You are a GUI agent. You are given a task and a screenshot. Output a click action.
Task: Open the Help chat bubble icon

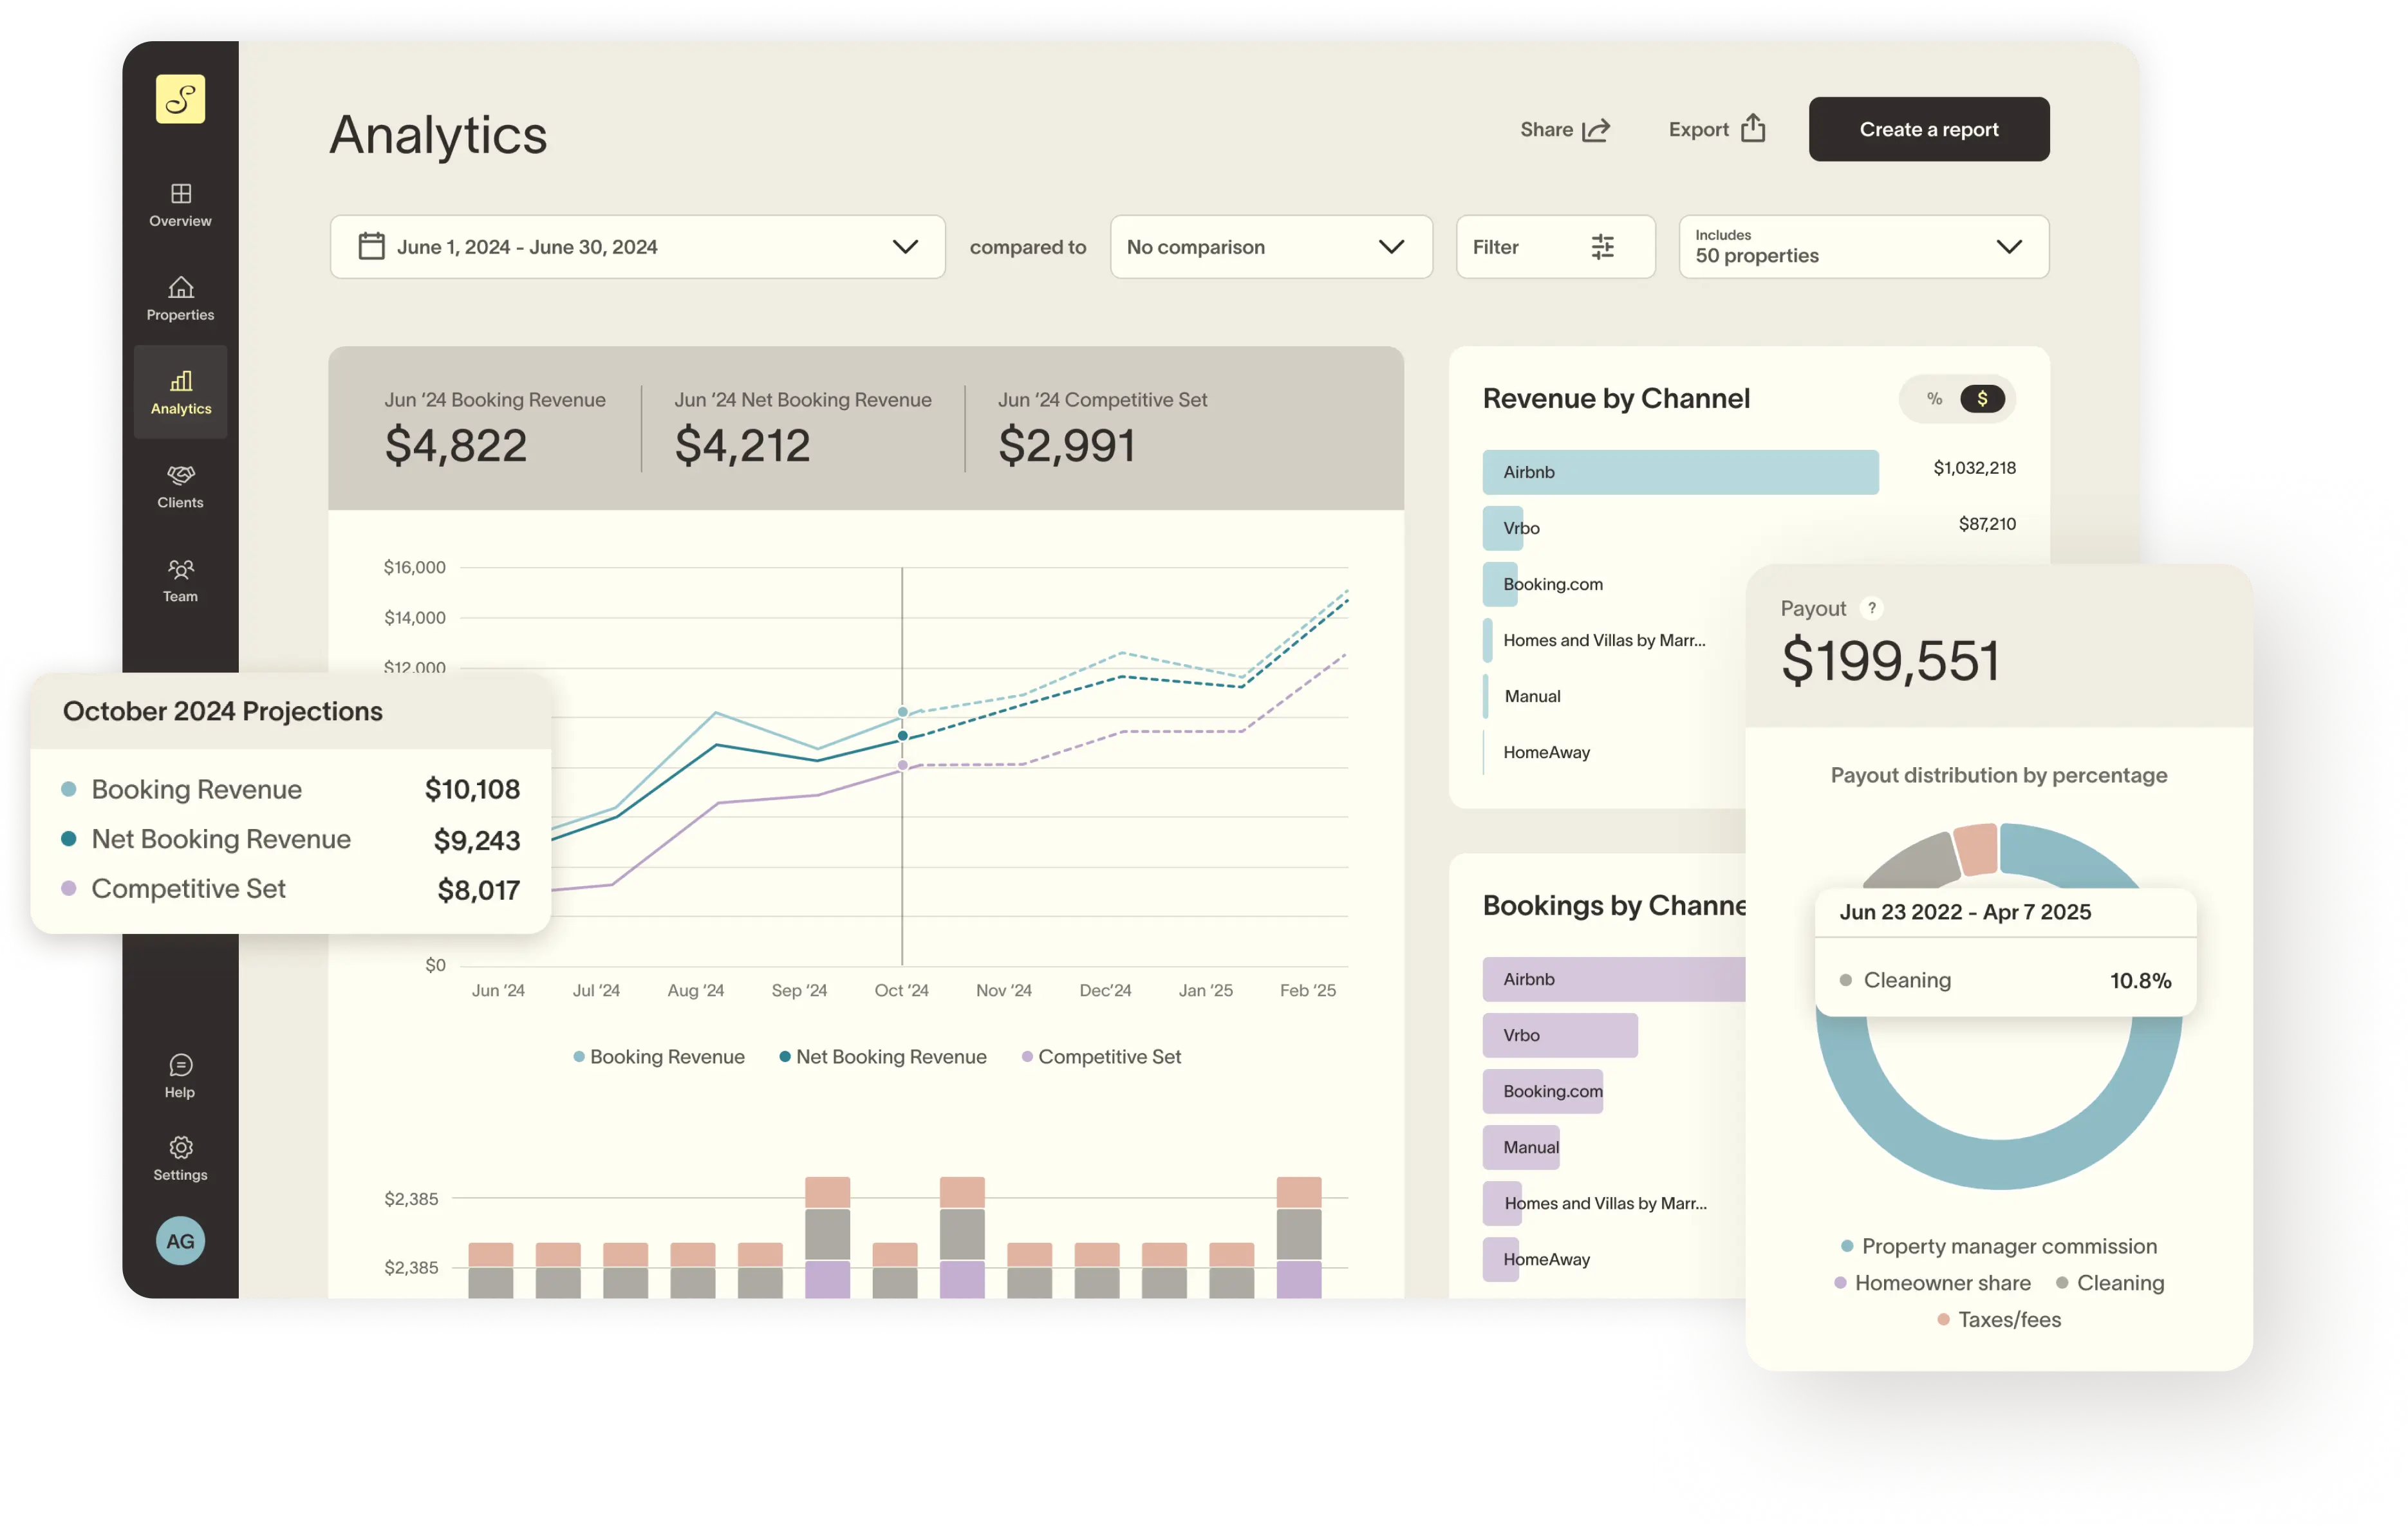[x=180, y=1065]
